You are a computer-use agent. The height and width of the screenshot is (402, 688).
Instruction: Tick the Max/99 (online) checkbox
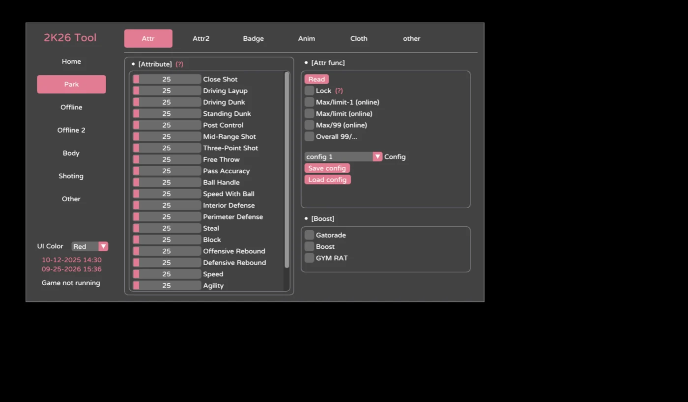(x=309, y=125)
